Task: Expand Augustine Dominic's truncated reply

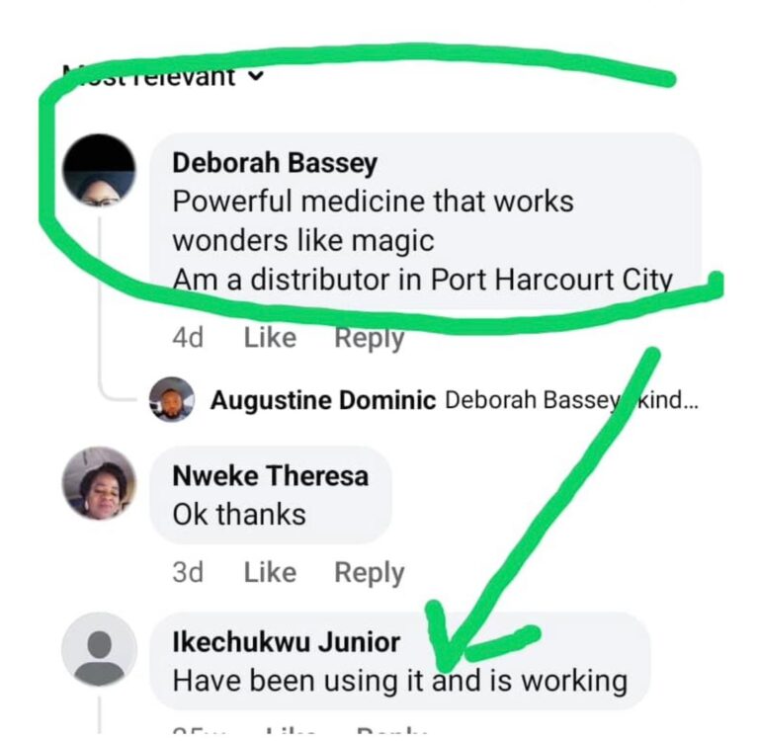Action: [x=668, y=400]
